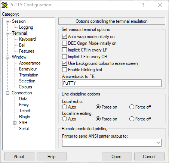Open the Translation category
Image resolution: width=169 pixels, height=163 pixels.
coord(29,75)
